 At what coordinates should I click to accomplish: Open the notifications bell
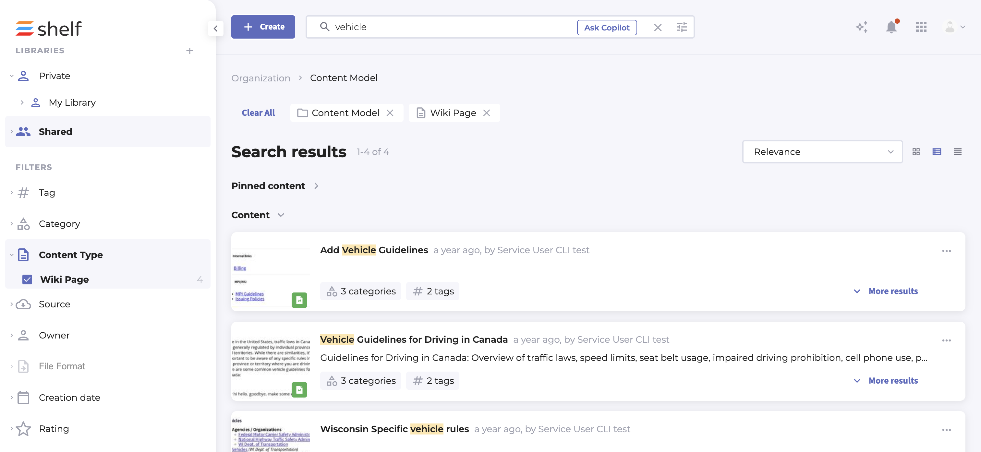891,27
